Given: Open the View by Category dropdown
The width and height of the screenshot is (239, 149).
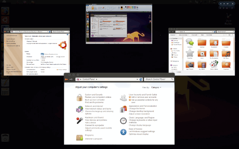Looking at the screenshot, I should click(x=156, y=87).
